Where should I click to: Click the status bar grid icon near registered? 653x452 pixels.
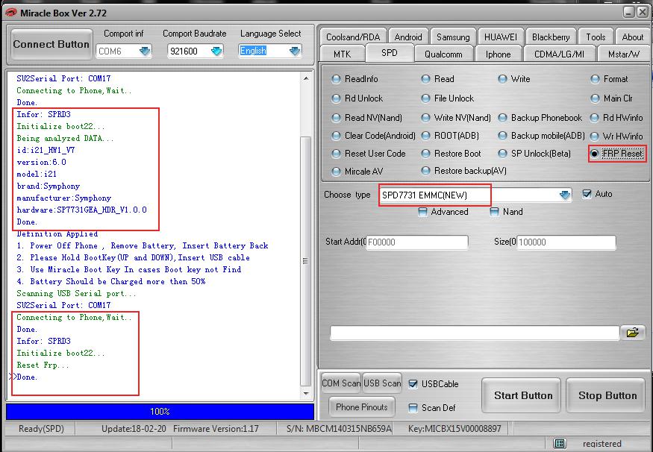[560, 443]
